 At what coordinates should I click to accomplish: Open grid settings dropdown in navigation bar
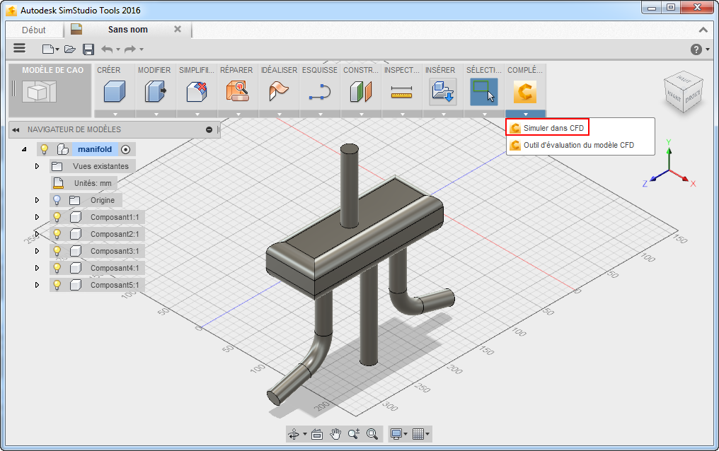tap(427, 434)
